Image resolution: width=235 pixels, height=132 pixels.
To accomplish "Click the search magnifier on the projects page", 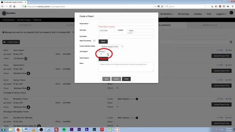I will tap(231, 42).
